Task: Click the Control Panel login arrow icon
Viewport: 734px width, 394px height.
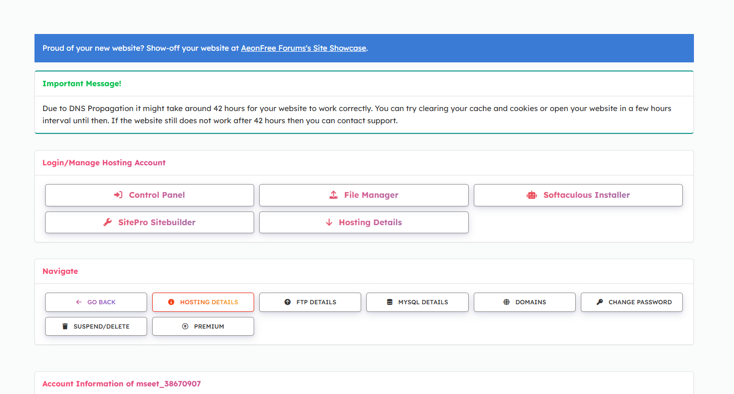Action: [118, 195]
